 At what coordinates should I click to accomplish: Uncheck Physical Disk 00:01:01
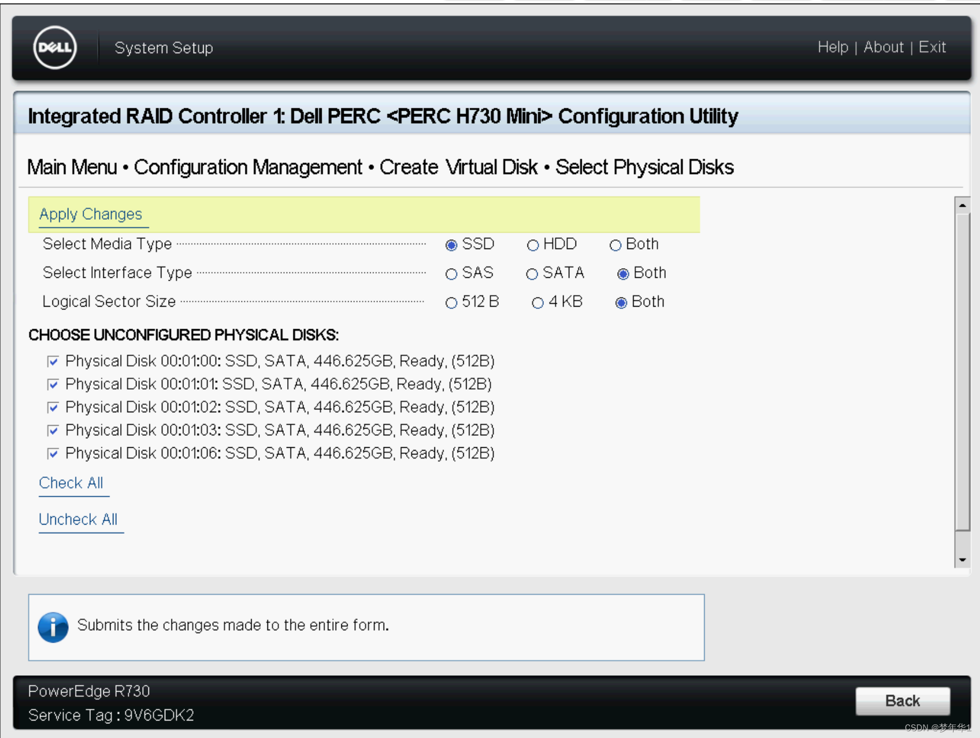tap(53, 385)
